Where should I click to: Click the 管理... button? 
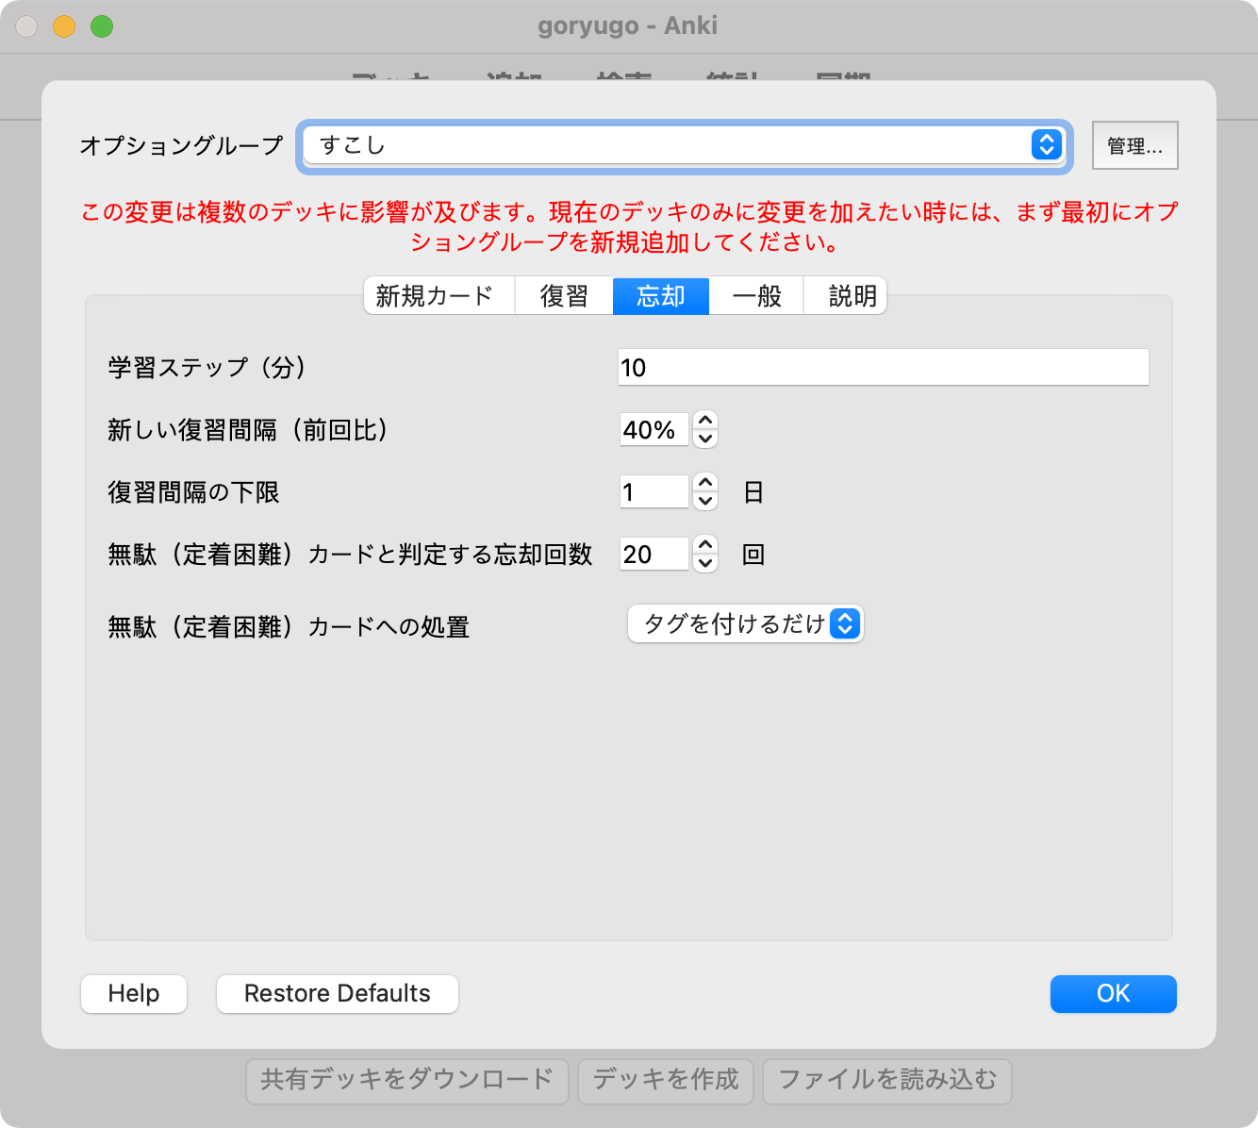coord(1134,145)
